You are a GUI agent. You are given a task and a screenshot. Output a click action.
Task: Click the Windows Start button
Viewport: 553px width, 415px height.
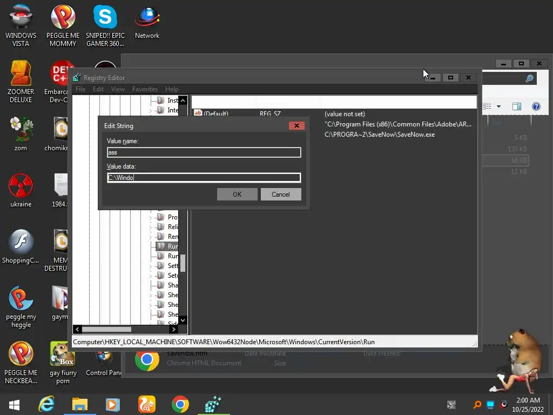14,404
